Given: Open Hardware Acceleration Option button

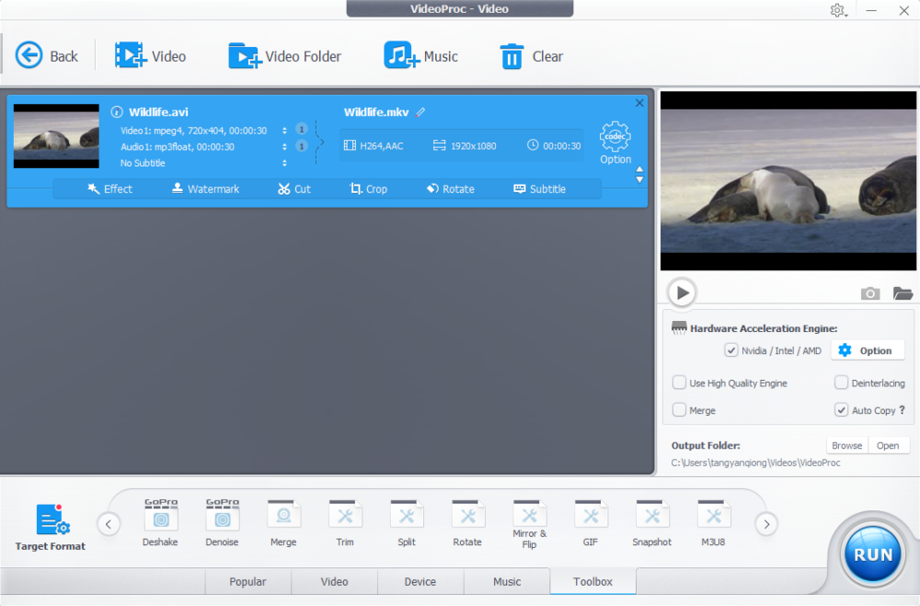Looking at the screenshot, I should (x=867, y=350).
